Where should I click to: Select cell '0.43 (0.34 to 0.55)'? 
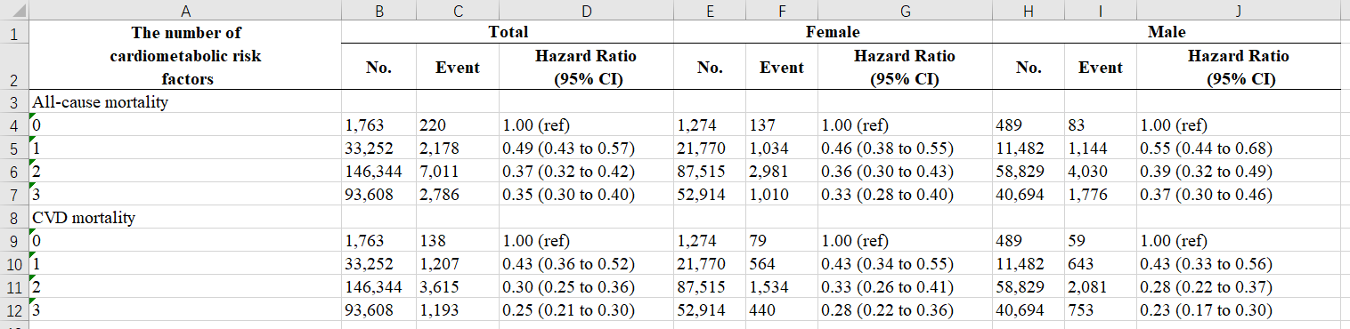click(x=905, y=263)
